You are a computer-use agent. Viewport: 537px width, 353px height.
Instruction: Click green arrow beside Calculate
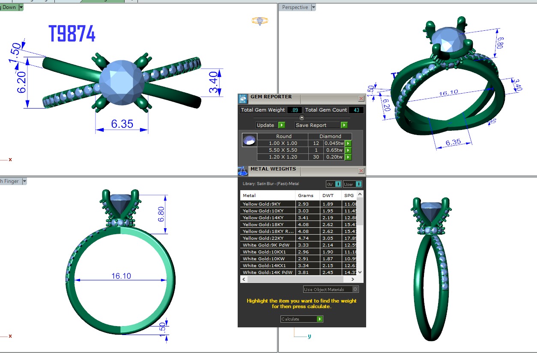tap(319, 319)
